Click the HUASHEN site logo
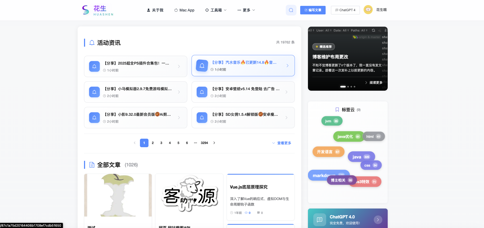The width and height of the screenshot is (484, 228). coord(98,10)
